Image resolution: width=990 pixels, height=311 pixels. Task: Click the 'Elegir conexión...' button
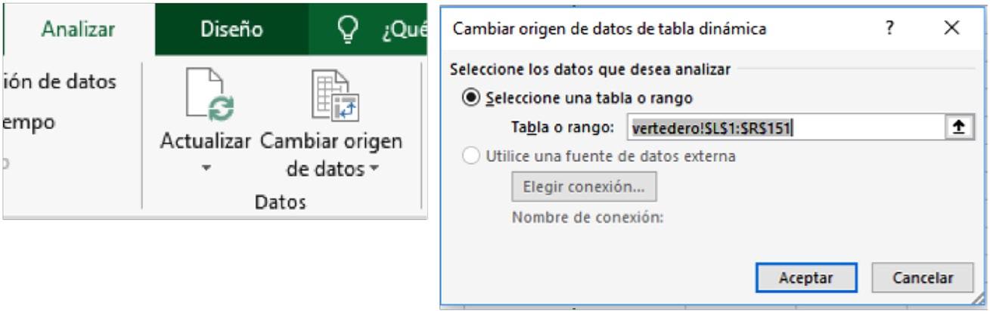[584, 186]
